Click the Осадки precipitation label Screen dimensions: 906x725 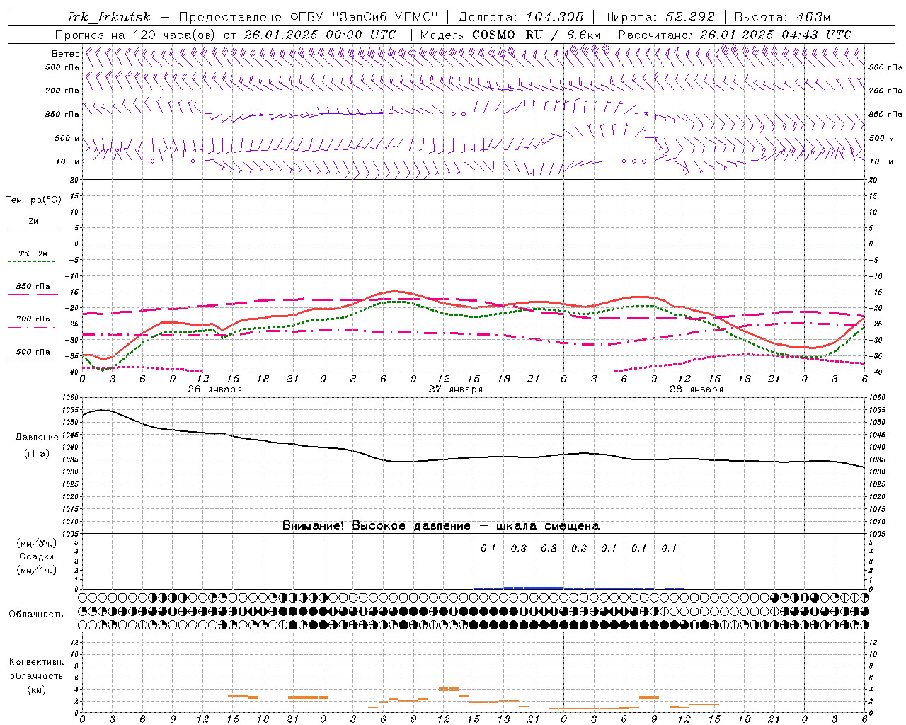[37, 556]
